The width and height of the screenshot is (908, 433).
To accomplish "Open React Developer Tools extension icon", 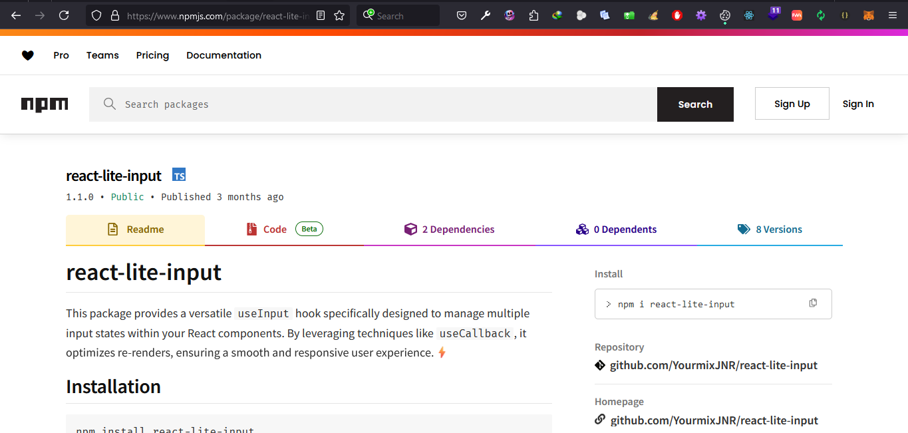I will pyautogui.click(x=749, y=15).
